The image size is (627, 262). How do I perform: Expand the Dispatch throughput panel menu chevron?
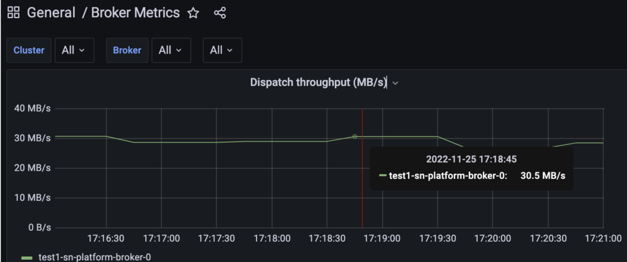[395, 83]
